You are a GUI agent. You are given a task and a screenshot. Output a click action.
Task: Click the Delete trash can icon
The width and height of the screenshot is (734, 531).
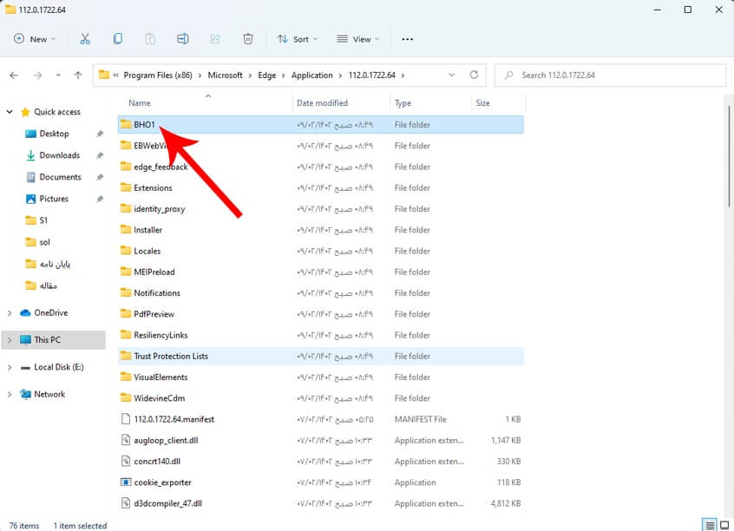(x=248, y=39)
